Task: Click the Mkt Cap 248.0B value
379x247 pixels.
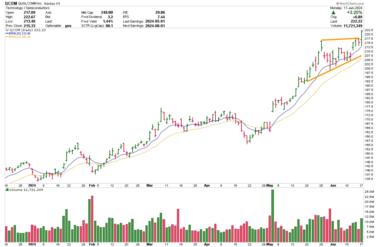Action: point(107,12)
